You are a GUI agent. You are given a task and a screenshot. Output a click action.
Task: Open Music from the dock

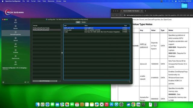pos(106,104)
